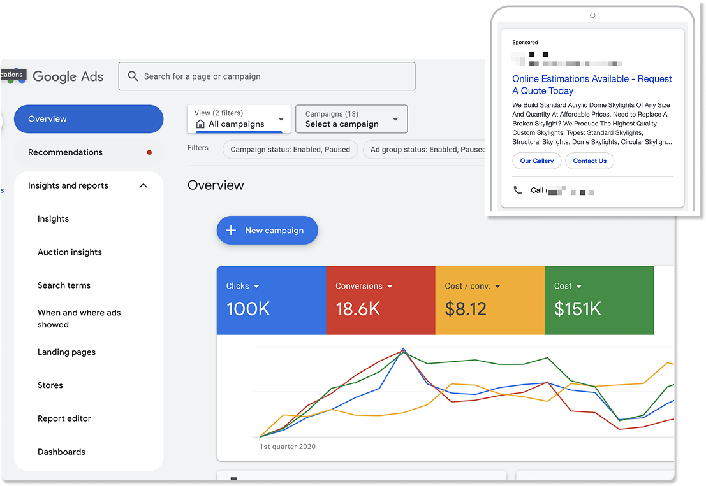Click the ad description about Dome Skylights
Viewport: 706px width, 486px height.
592,124
